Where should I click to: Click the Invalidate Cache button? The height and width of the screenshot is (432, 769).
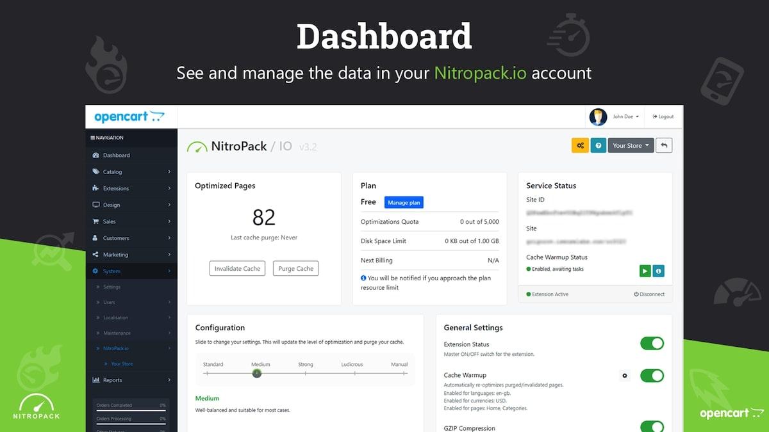[x=237, y=268]
